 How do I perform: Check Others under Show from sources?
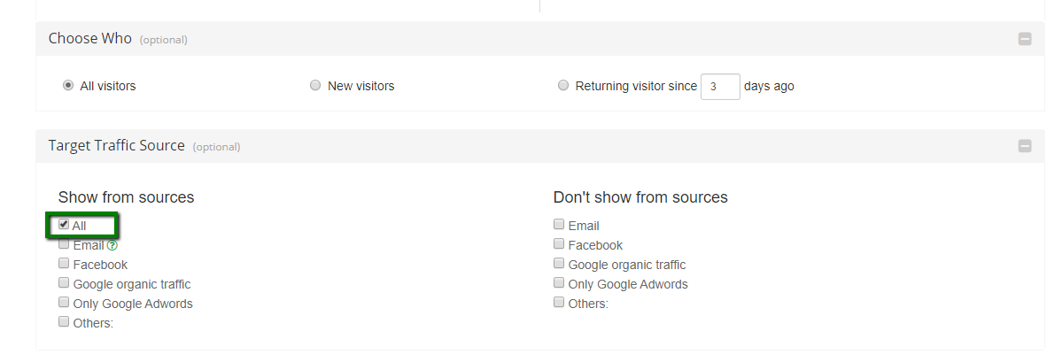pyautogui.click(x=64, y=322)
